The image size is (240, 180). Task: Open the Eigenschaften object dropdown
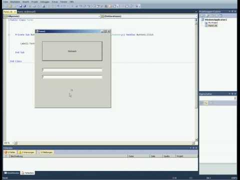click(235, 98)
